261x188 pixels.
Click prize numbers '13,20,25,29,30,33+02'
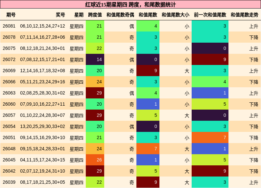(42, 126)
